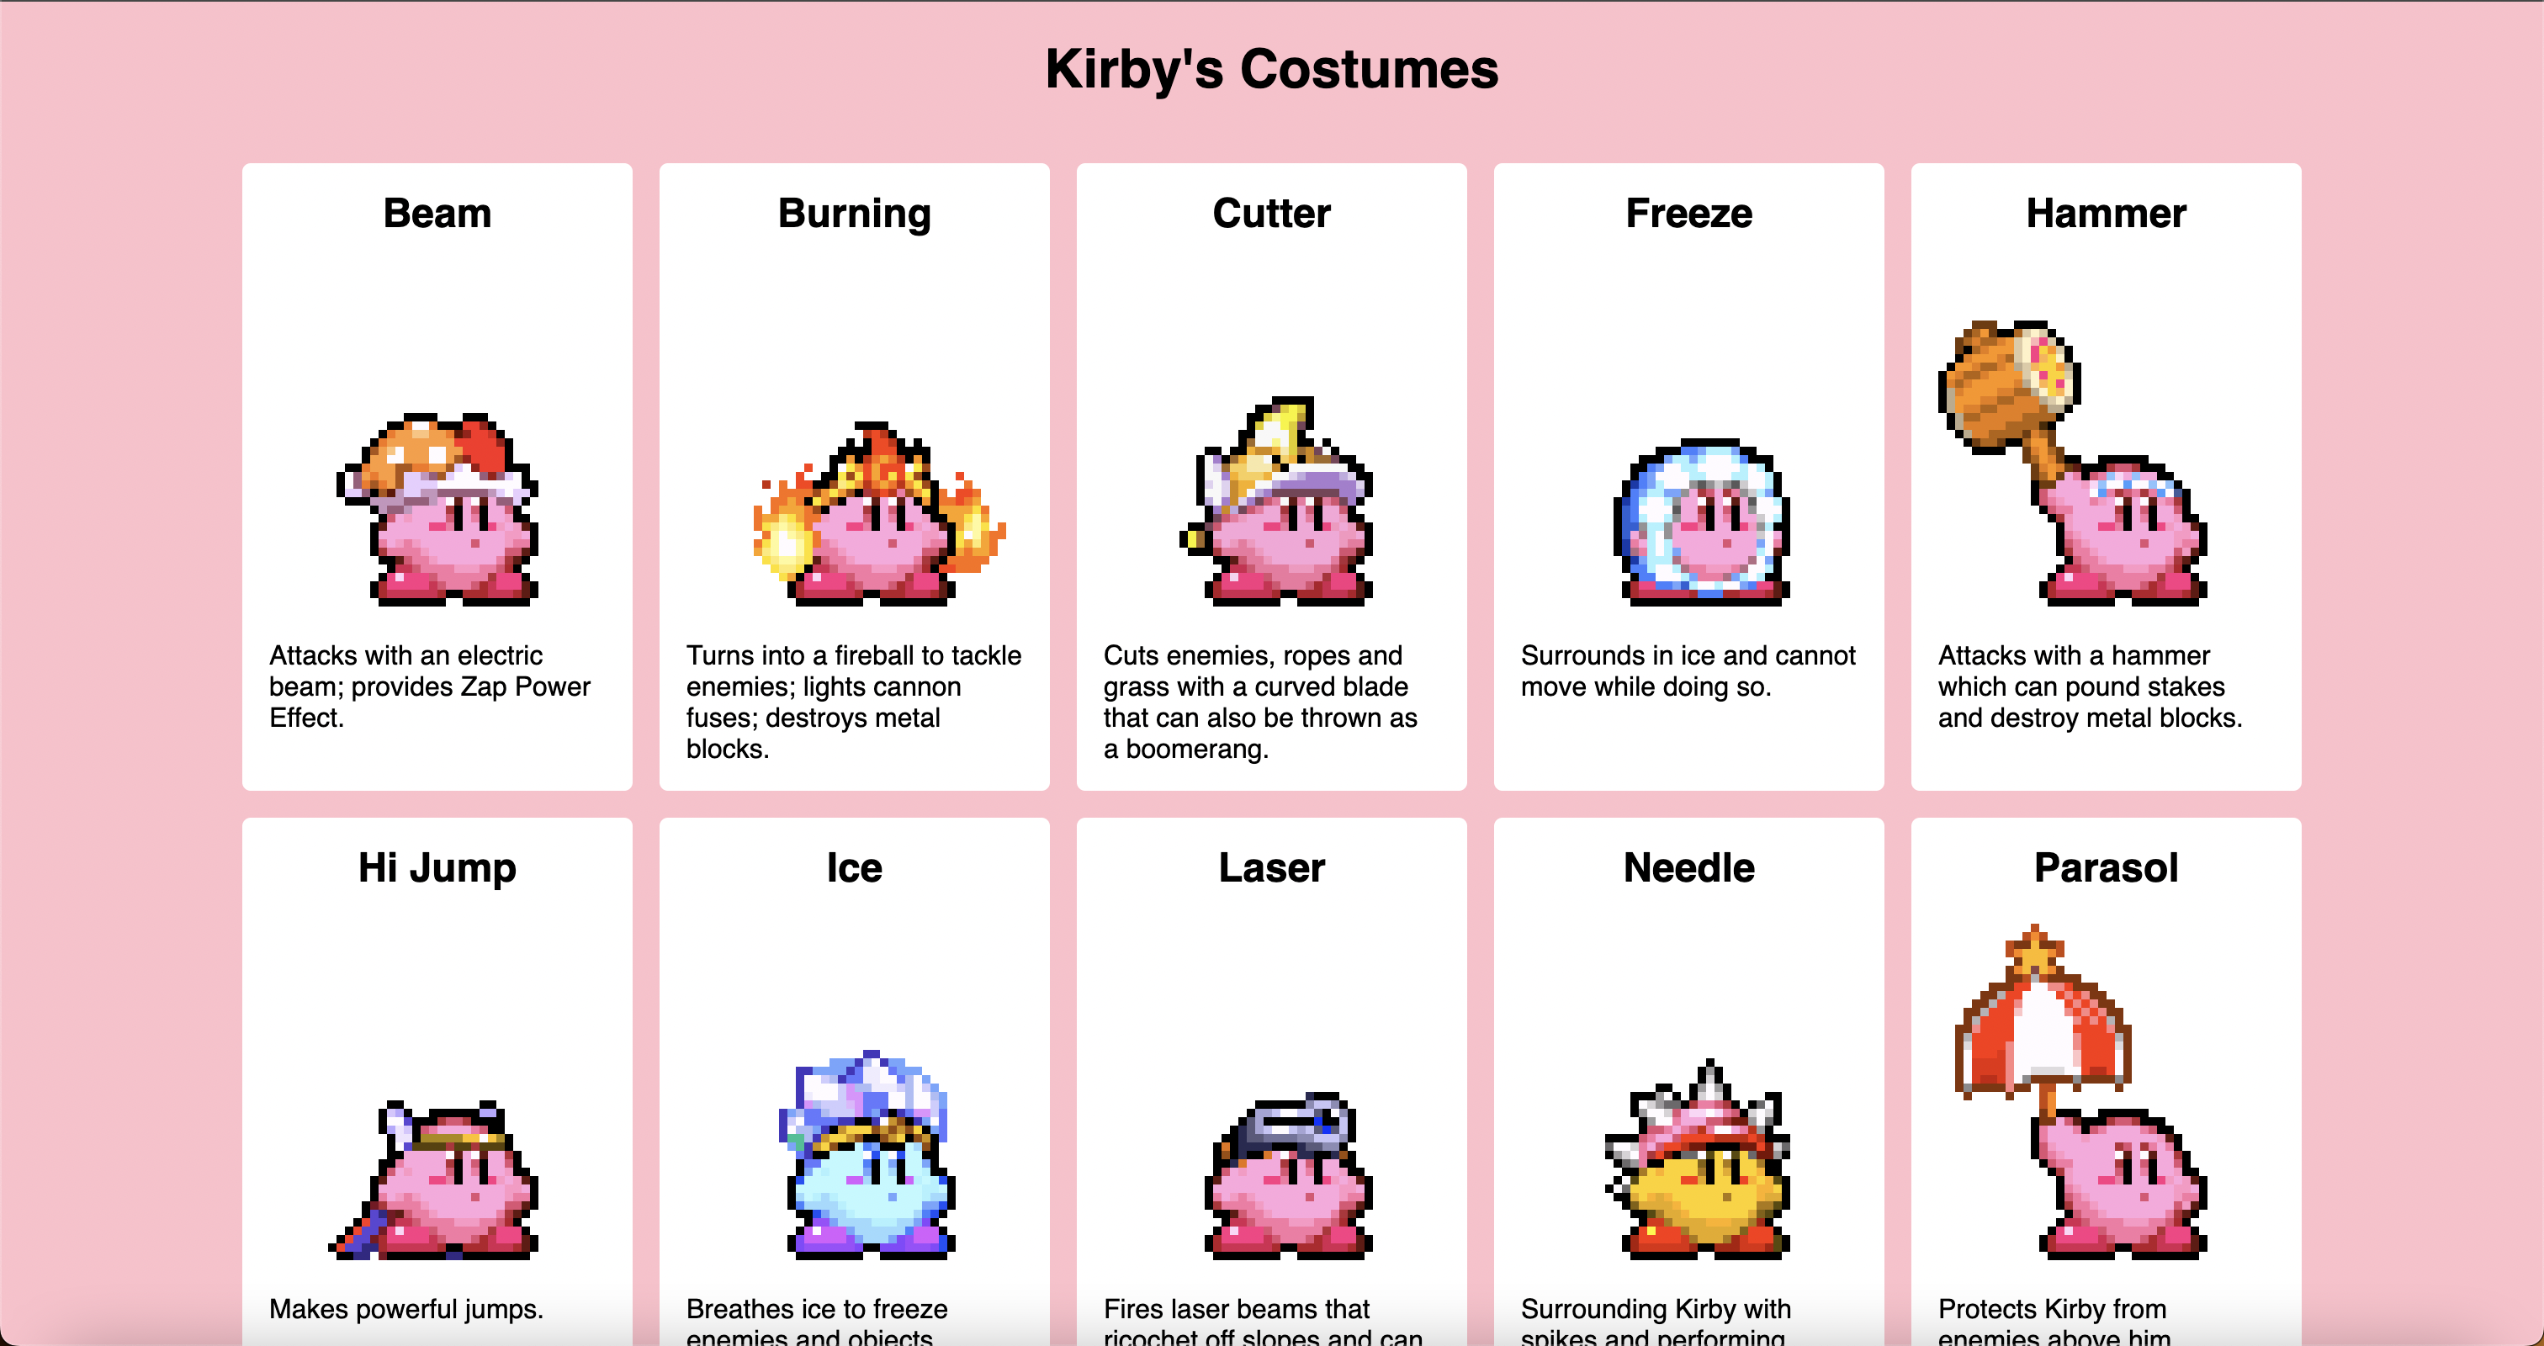This screenshot has width=2544, height=1346.
Task: Click the Beam card title
Action: point(437,214)
